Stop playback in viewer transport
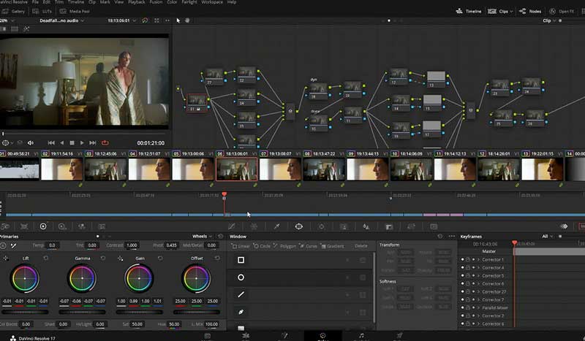This screenshot has width=585, height=341. tap(72, 142)
